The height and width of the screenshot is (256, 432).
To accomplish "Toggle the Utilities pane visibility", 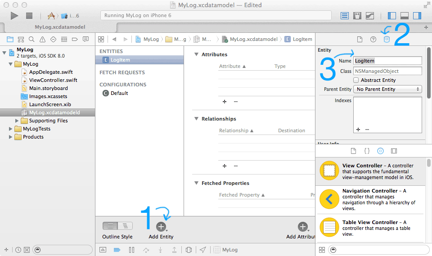I will pos(417,16).
